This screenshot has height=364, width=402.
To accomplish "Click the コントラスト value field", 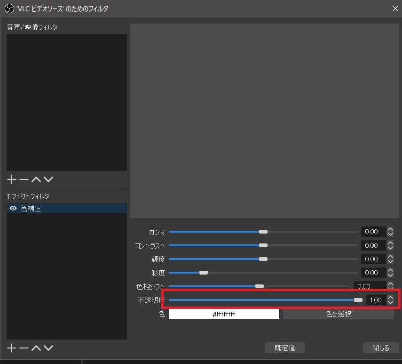I will coord(374,245).
